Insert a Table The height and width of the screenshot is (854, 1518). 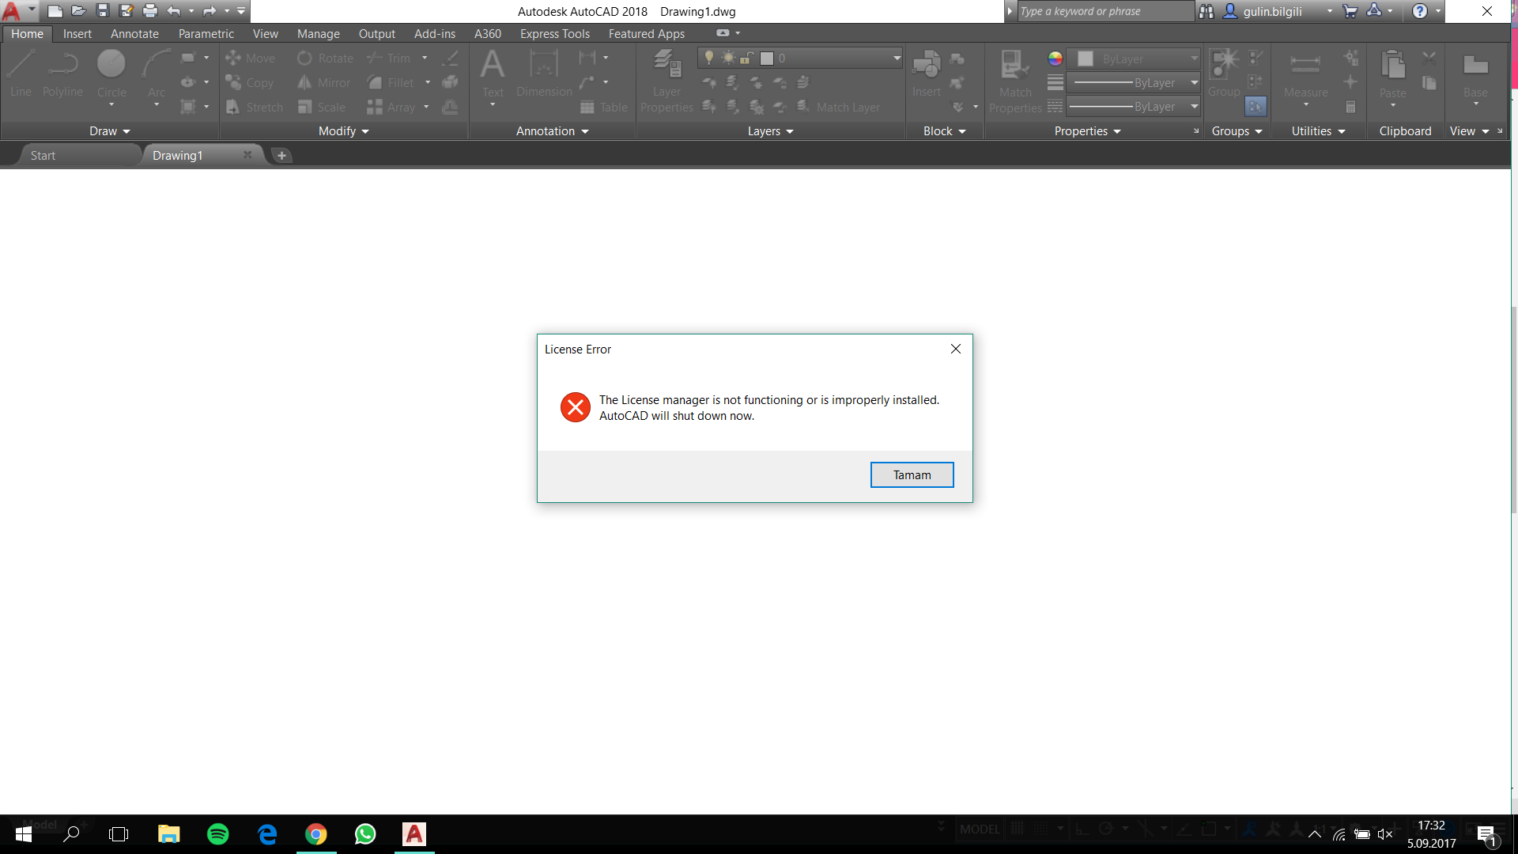coord(604,108)
